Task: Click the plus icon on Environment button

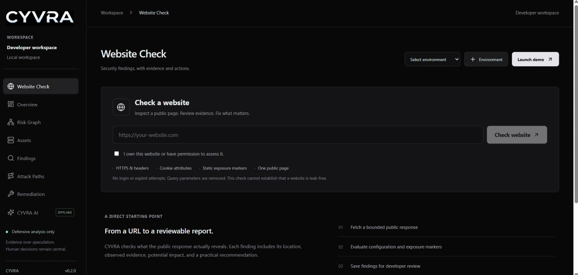Action: 473,59
